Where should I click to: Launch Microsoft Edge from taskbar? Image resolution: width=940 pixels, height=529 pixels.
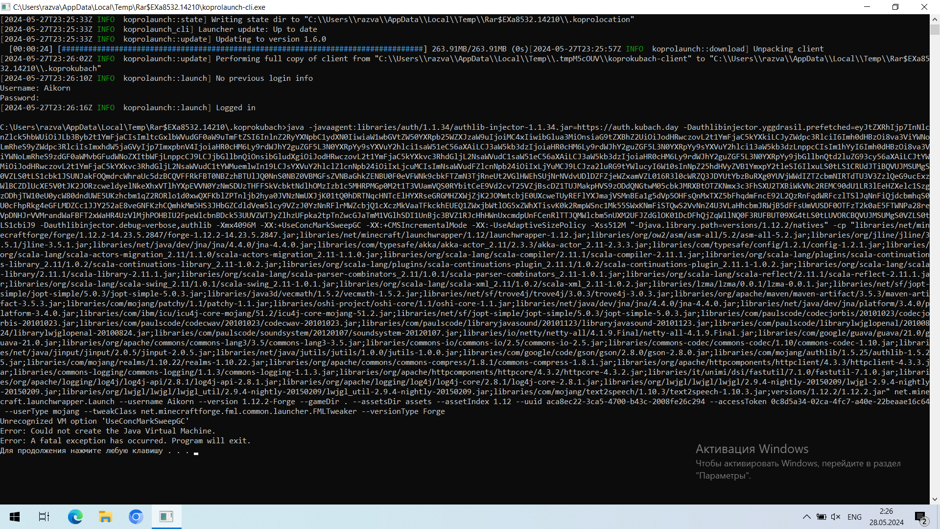(x=75, y=517)
